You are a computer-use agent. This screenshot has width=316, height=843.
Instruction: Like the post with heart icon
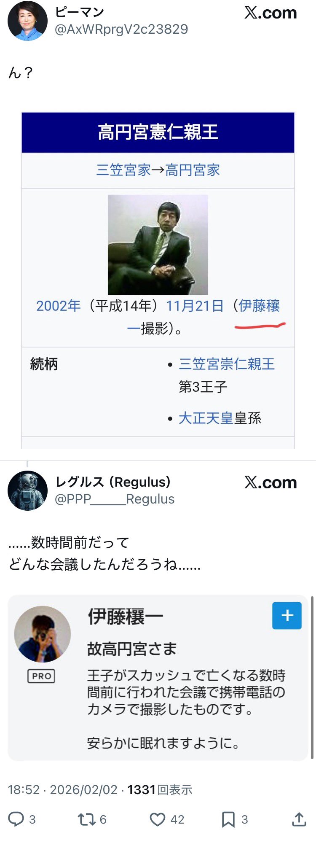tap(158, 819)
